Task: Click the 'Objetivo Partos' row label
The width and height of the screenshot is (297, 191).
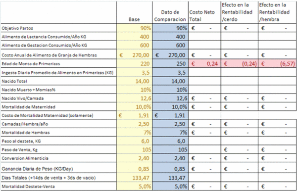Action: 17,28
